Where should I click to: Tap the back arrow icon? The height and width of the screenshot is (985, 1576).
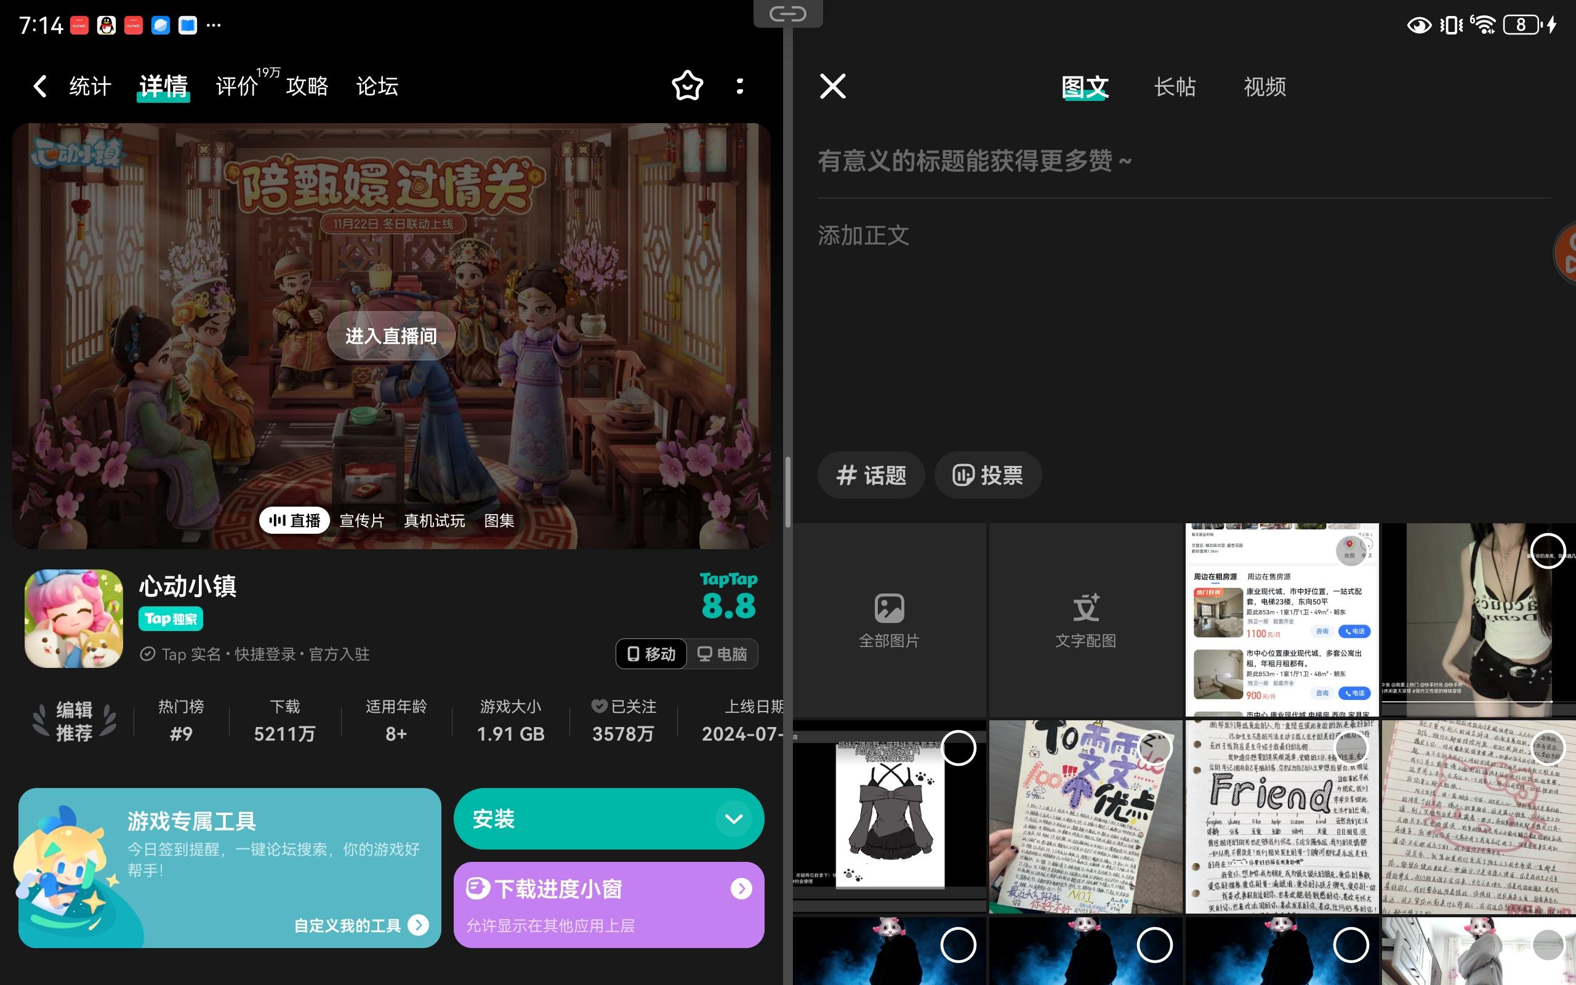tap(40, 86)
